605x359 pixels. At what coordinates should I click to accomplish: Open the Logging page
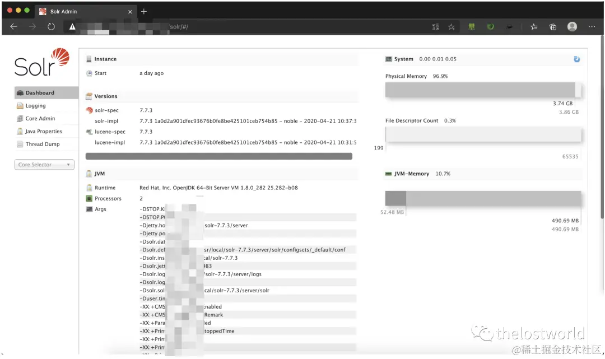[x=46, y=106]
